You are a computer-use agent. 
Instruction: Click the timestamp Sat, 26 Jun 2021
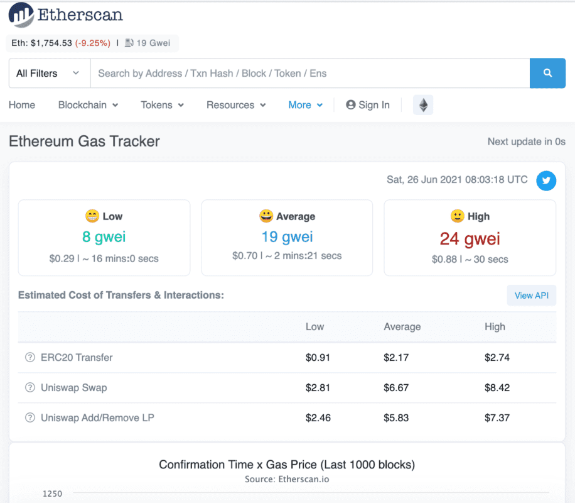(457, 180)
